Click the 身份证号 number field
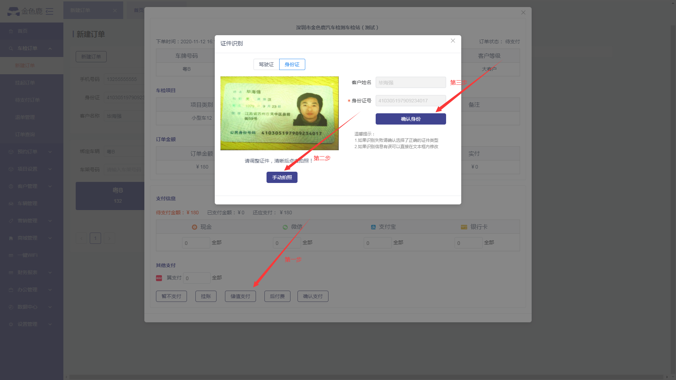 pyautogui.click(x=411, y=101)
